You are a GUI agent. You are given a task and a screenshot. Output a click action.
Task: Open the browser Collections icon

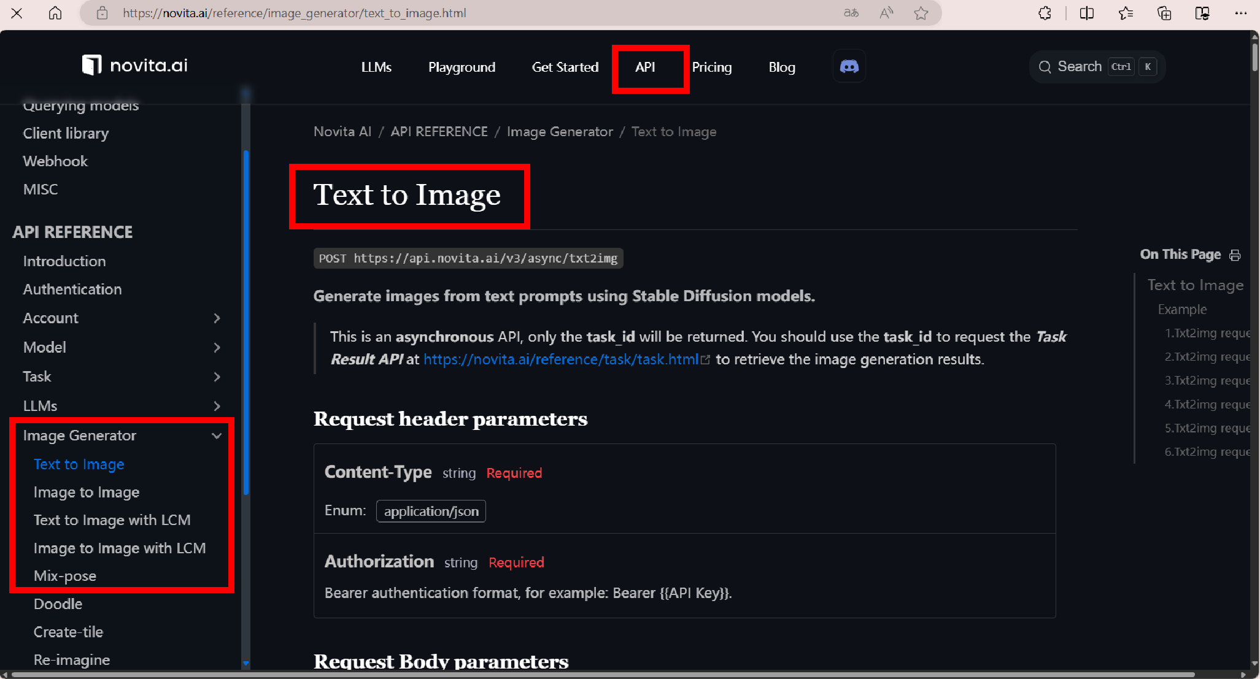(1164, 13)
